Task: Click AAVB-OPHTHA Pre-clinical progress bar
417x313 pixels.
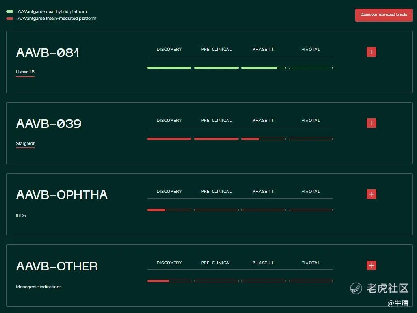Action: tap(216, 210)
